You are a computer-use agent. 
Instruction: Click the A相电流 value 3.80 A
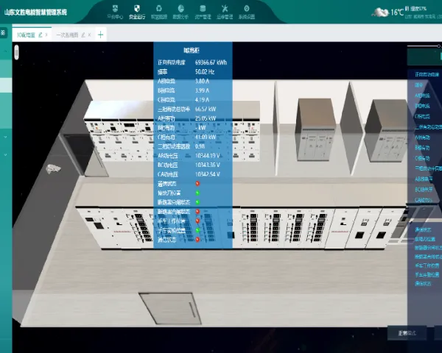tap(202, 81)
